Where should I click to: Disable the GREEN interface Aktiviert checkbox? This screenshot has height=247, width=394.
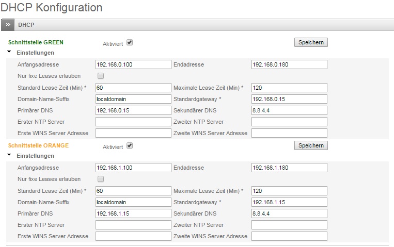130,43
